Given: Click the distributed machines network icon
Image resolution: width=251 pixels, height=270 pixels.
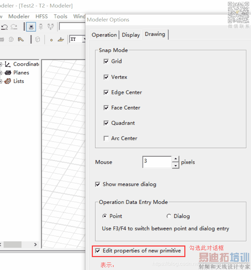Looking at the screenshot, I should [x=51, y=27].
